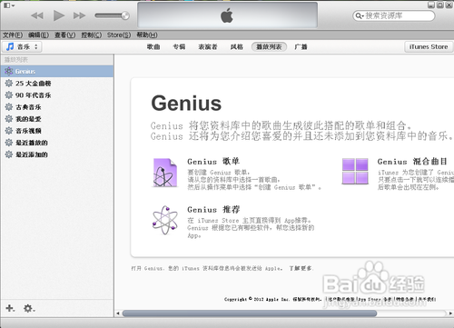Open the 25 大金曲榜 smart playlist
The width and height of the screenshot is (454, 328).
[57, 84]
